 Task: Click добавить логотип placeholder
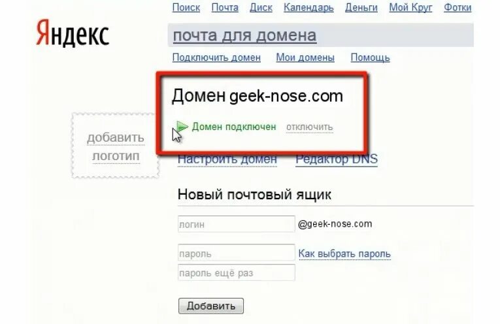(x=116, y=146)
